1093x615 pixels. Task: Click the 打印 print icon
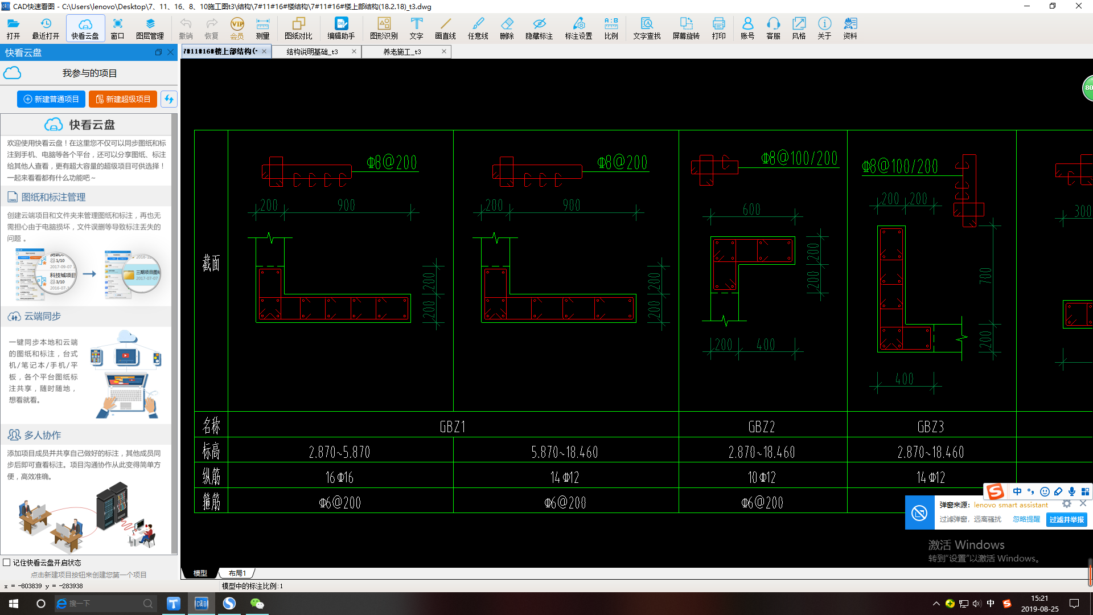pos(718,28)
